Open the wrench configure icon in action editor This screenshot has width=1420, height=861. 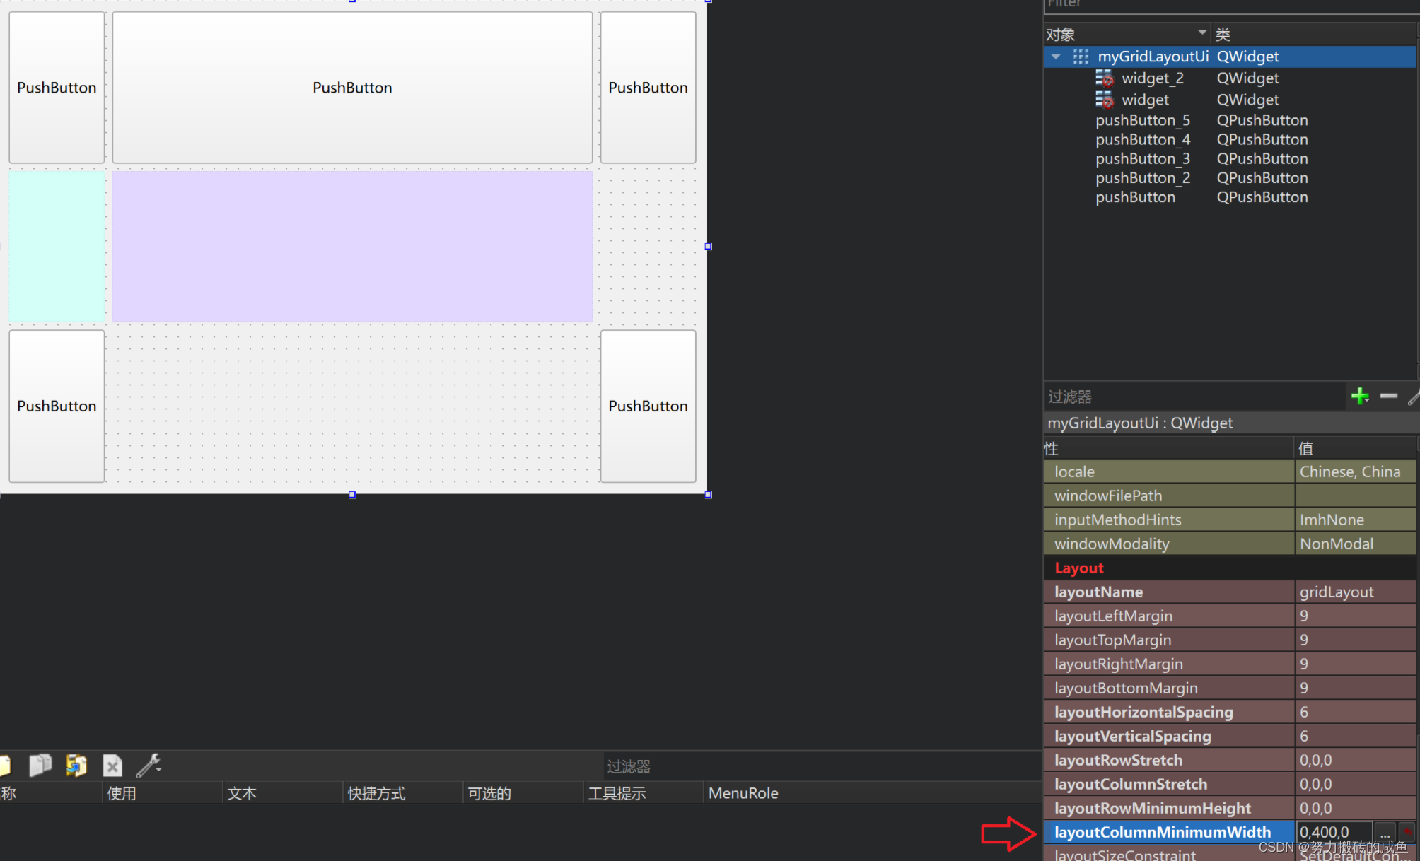[149, 765]
